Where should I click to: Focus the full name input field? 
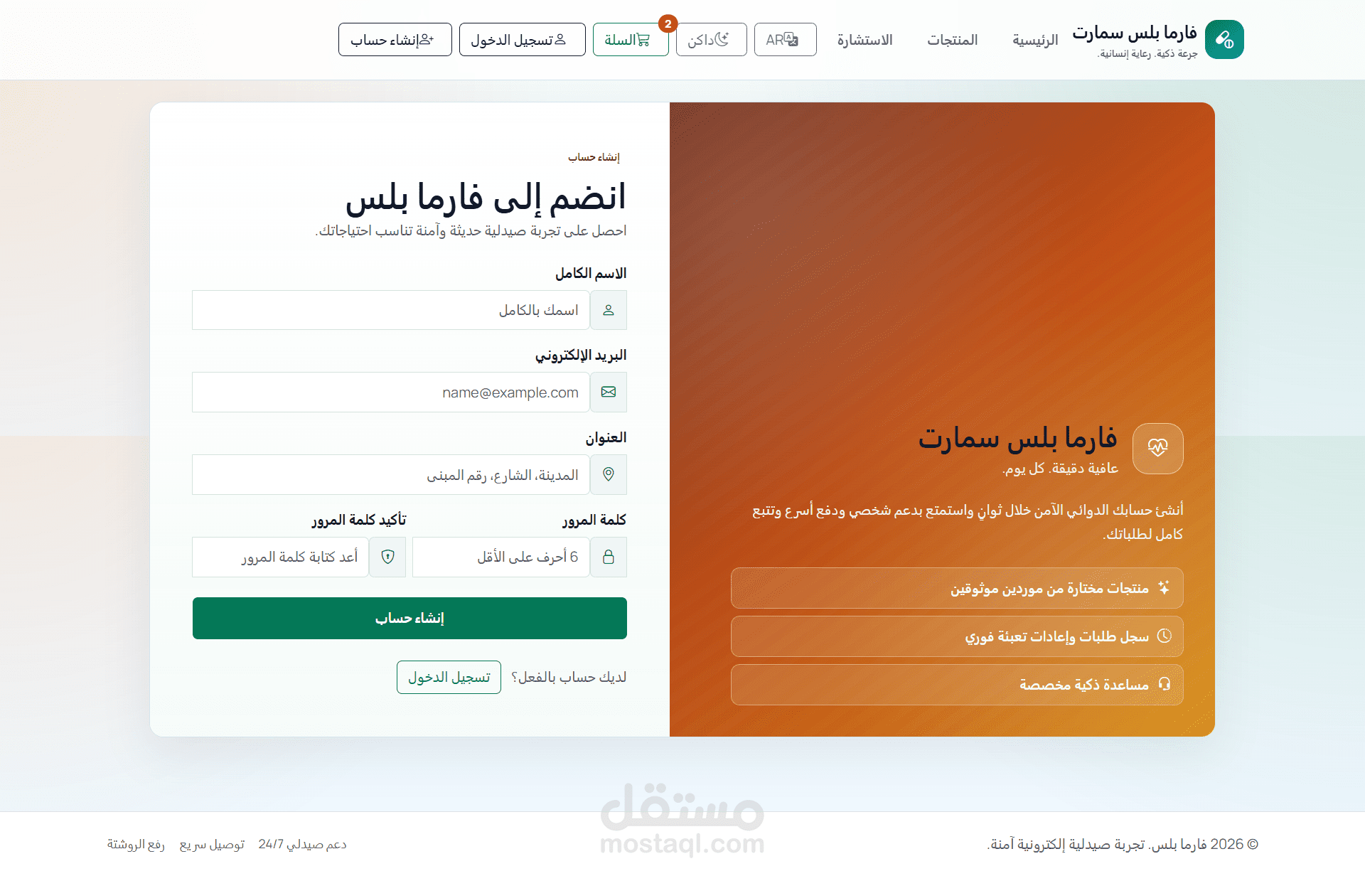coord(390,311)
